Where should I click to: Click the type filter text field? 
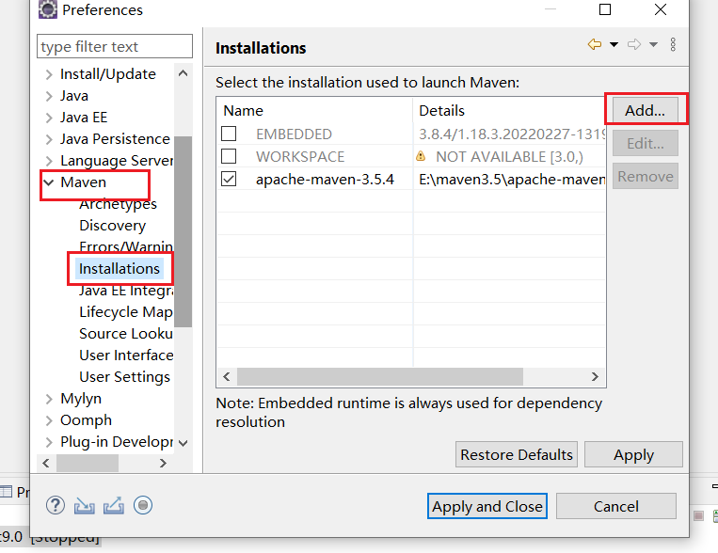[114, 46]
